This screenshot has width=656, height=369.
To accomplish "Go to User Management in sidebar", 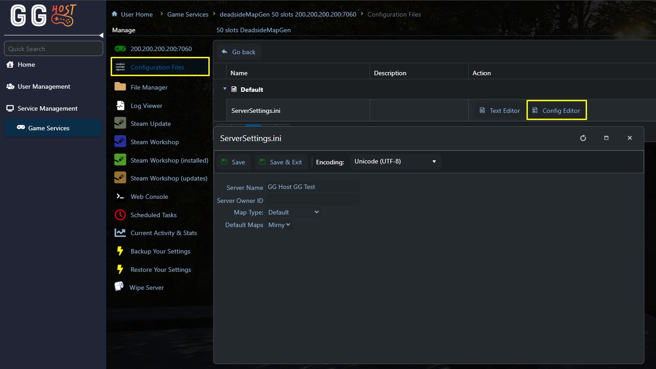I will pyautogui.click(x=44, y=86).
